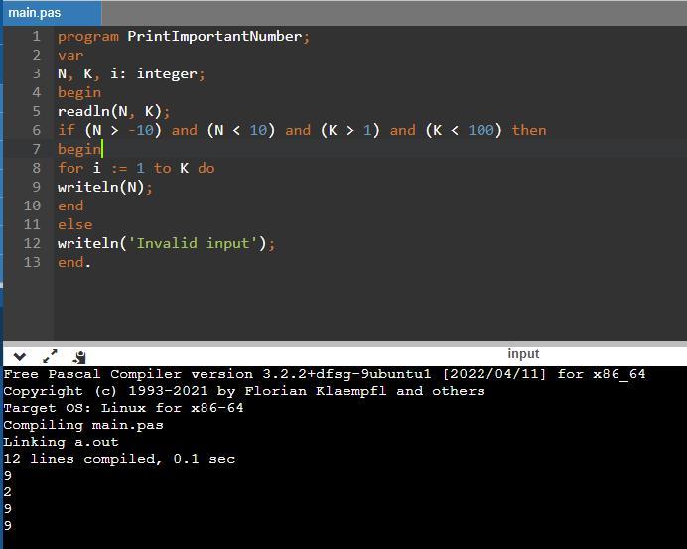Click the '12 lines compiled, 0.1 sec' line
687x549 pixels.
(x=119, y=459)
